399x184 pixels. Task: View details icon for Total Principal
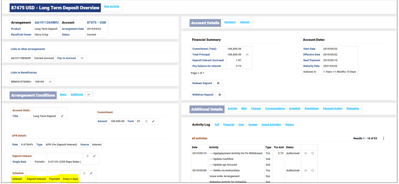(247, 55)
